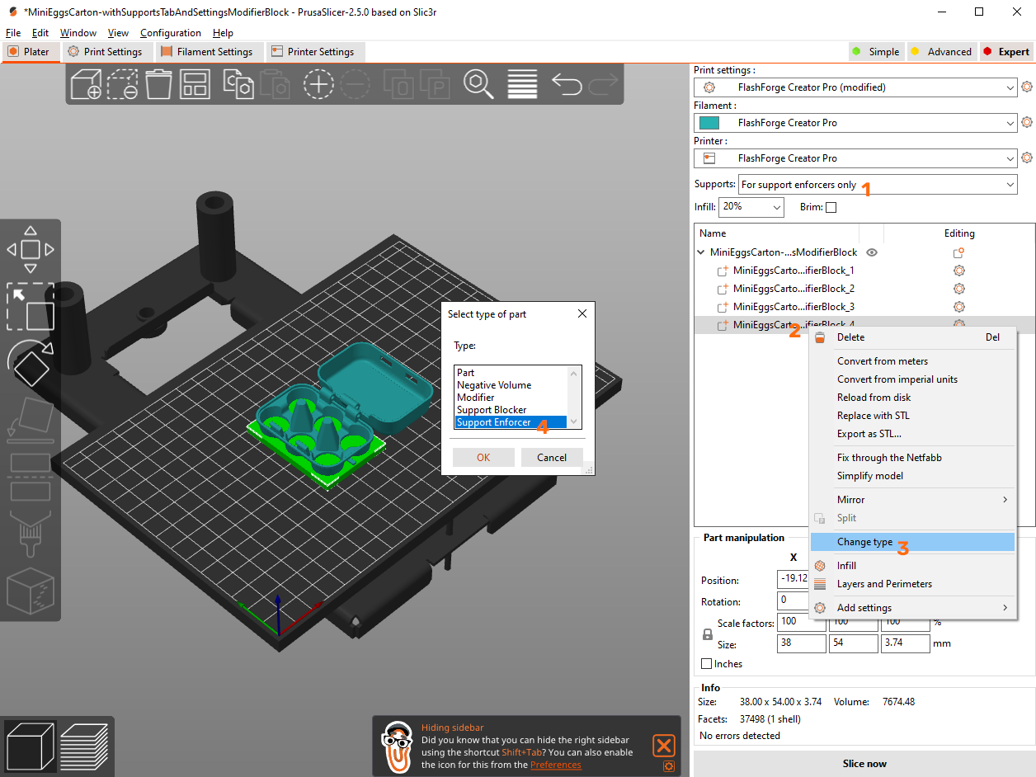Click the settings gear for ifierBlock_2 row
The height and width of the screenshot is (777, 1036).
[x=958, y=289]
